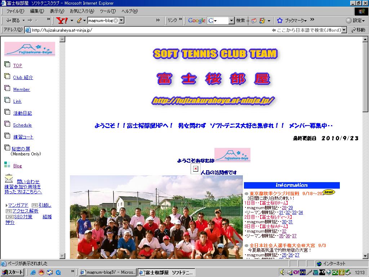
Task: Click the broken image counter placeholder
Action: pyautogui.click(x=196, y=169)
